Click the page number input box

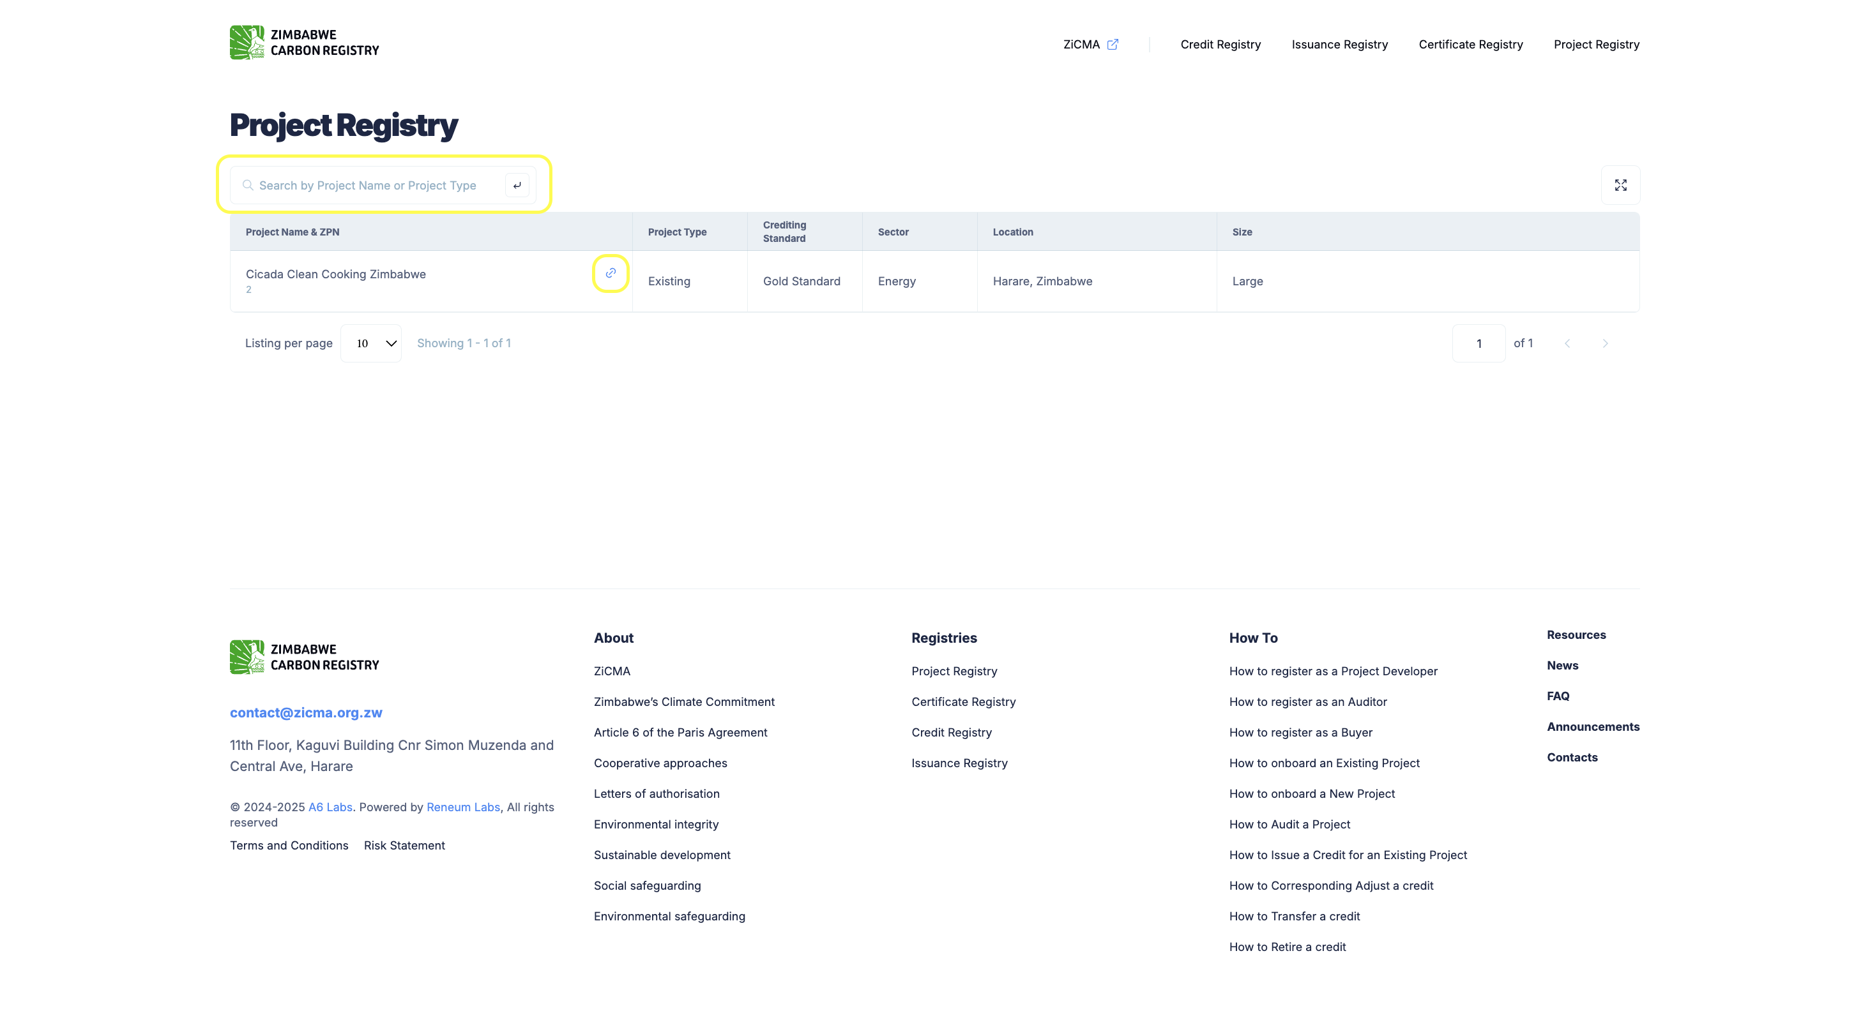tap(1479, 343)
